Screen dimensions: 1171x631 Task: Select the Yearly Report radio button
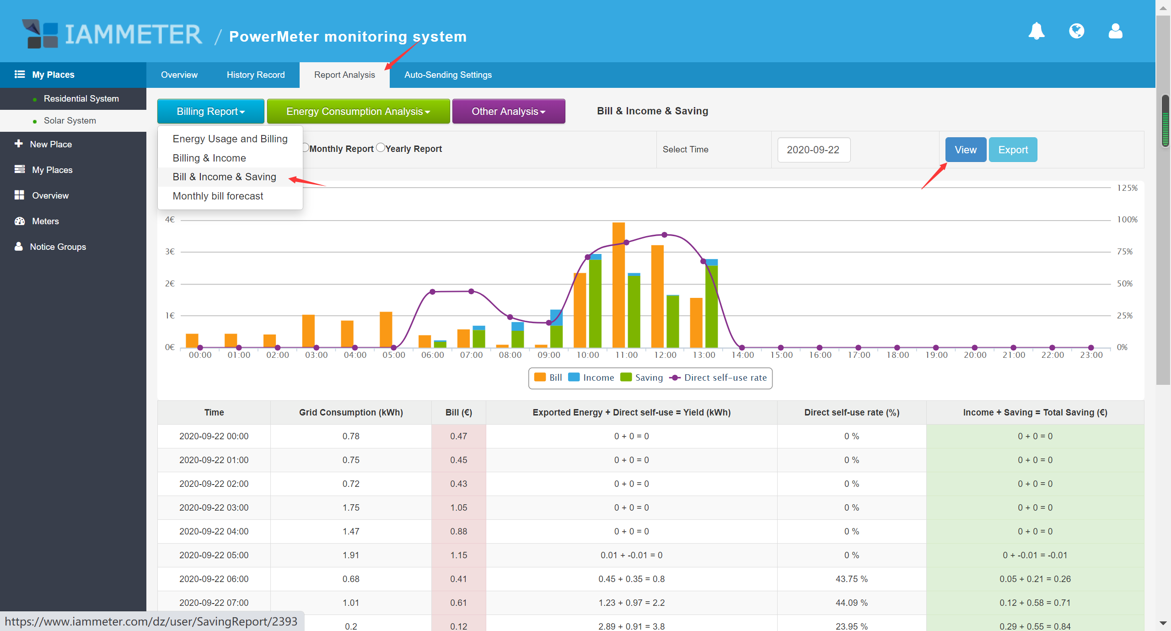(381, 147)
